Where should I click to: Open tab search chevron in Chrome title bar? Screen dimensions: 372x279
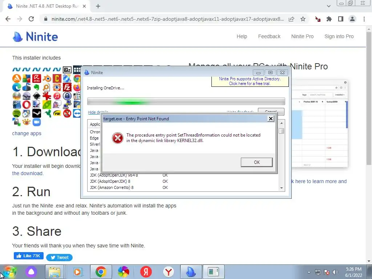(x=328, y=6)
